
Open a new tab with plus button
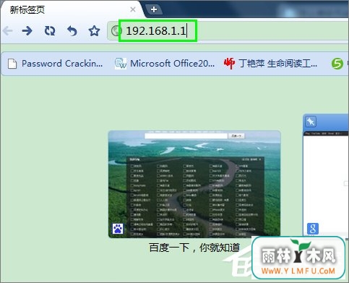pos(154,9)
